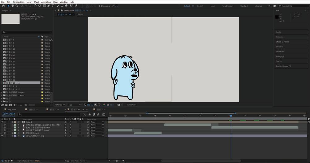Toggle visibility of rgb(220,218,213).png layer

point(2,136)
